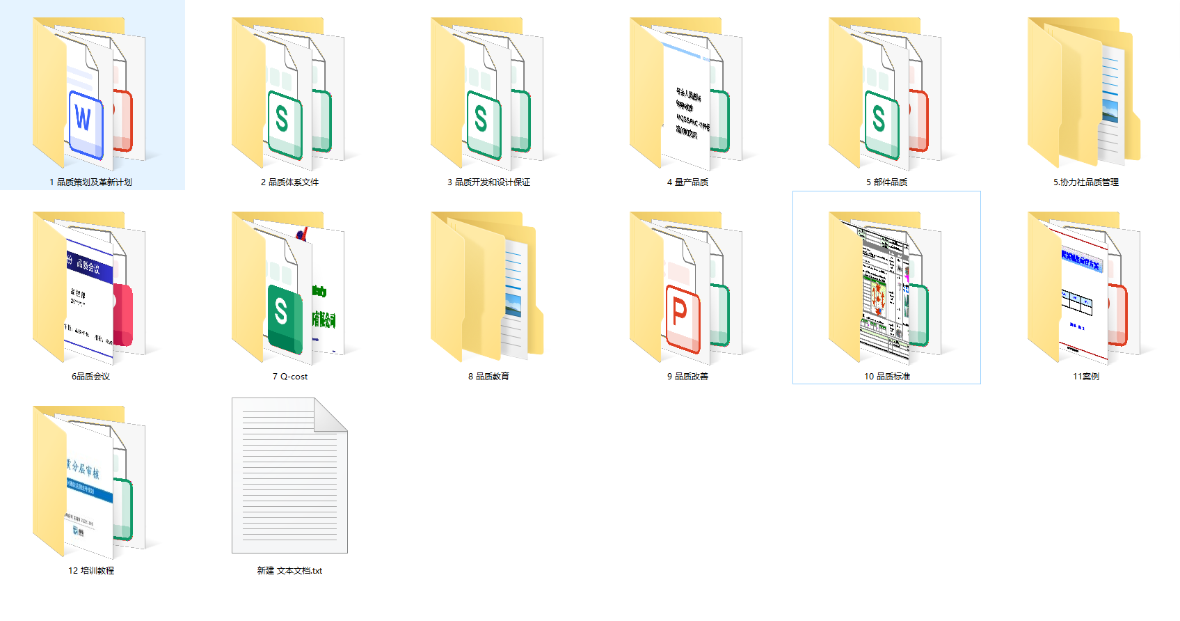Select the folder icon for 1 品质策划及革新计划
This screenshot has height=621, width=1180.
point(90,94)
